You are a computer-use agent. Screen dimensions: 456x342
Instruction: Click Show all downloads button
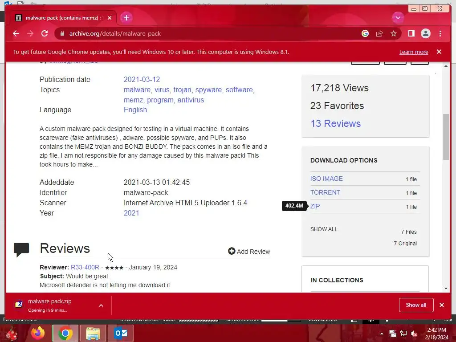click(x=416, y=305)
